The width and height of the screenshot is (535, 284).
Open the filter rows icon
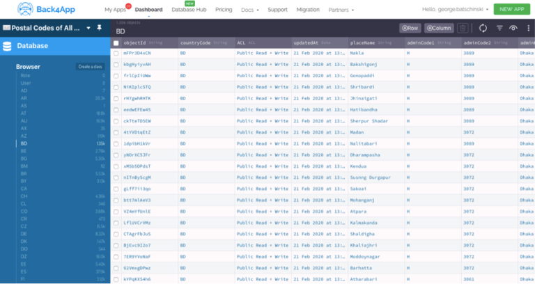(499, 28)
